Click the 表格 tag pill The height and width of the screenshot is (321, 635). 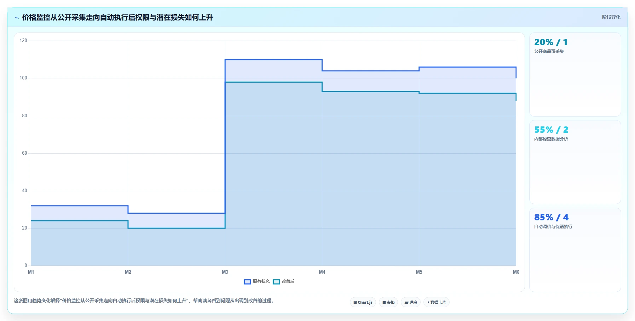[x=388, y=302]
